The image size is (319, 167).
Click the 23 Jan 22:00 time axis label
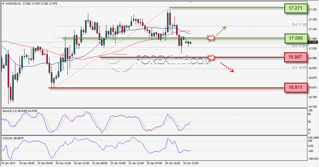coord(136,163)
